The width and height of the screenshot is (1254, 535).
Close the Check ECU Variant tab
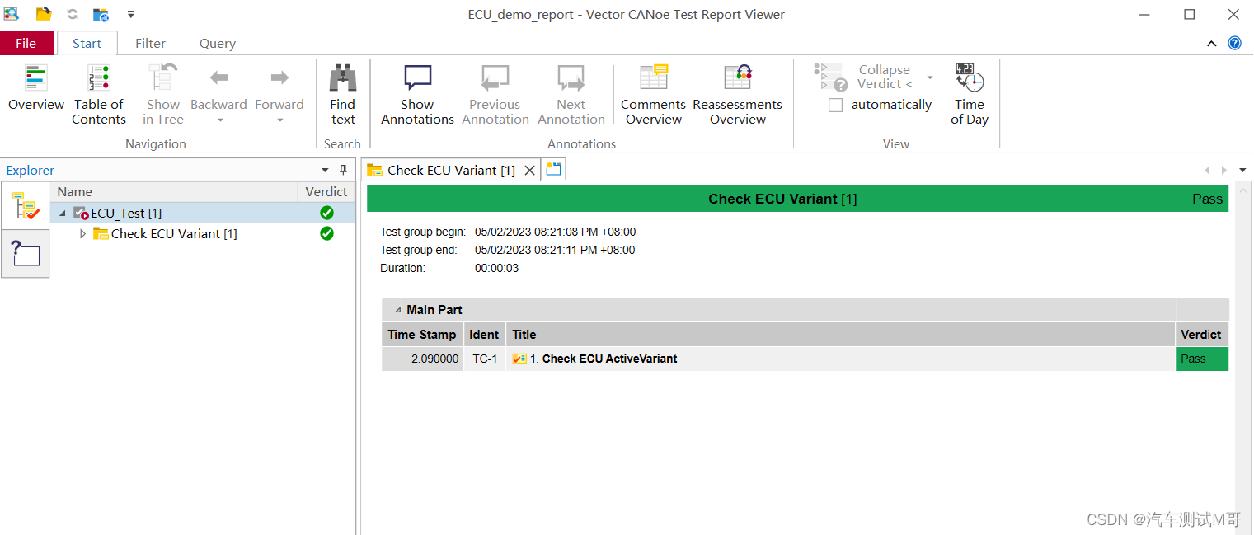click(x=529, y=170)
